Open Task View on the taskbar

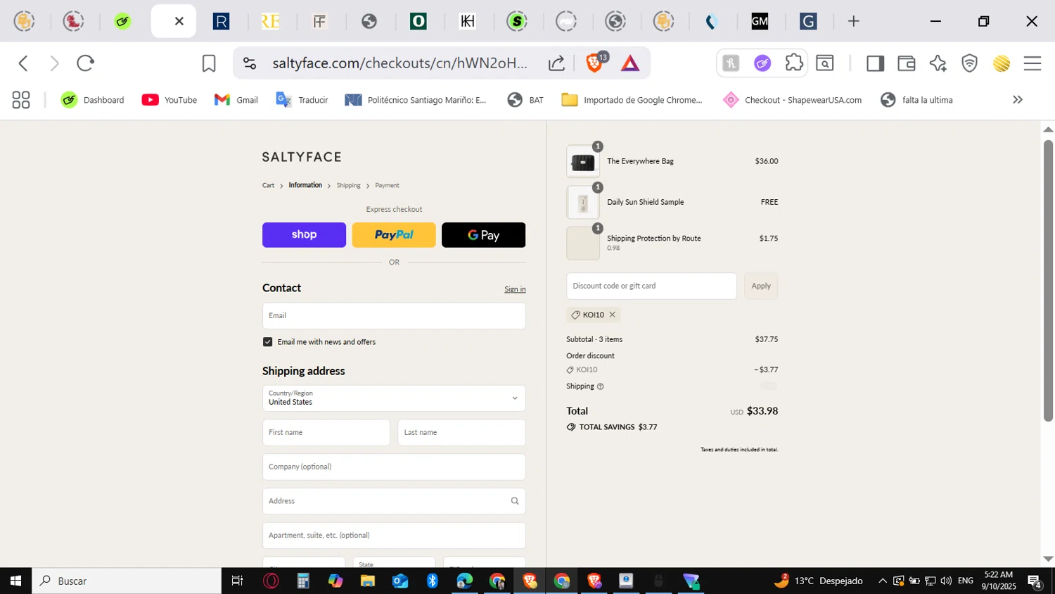point(237,581)
